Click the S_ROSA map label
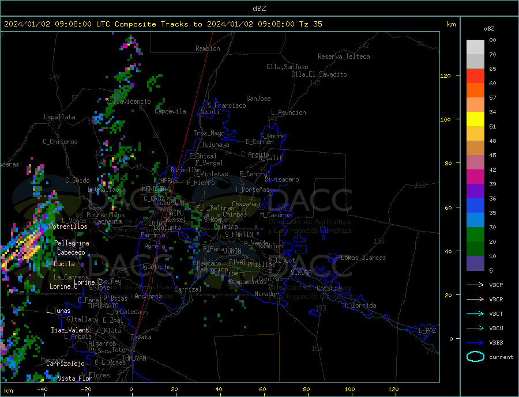Image resolution: width=519 pixels, height=397 pixels. pos(301,273)
